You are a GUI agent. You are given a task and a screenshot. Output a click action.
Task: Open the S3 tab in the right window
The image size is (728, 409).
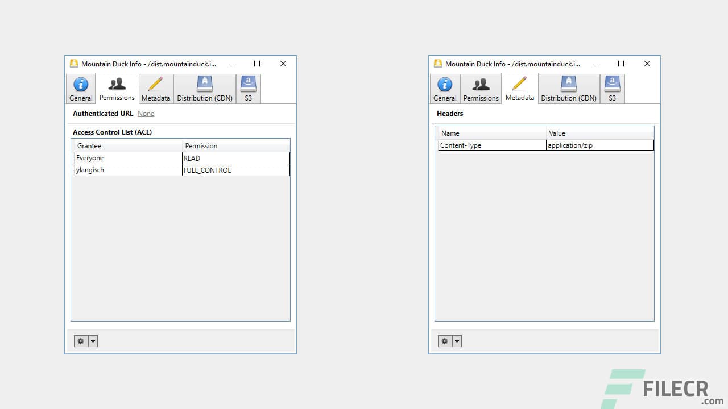(x=613, y=89)
